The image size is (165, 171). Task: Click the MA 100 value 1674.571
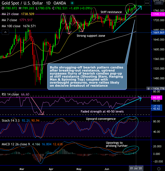(29, 26)
